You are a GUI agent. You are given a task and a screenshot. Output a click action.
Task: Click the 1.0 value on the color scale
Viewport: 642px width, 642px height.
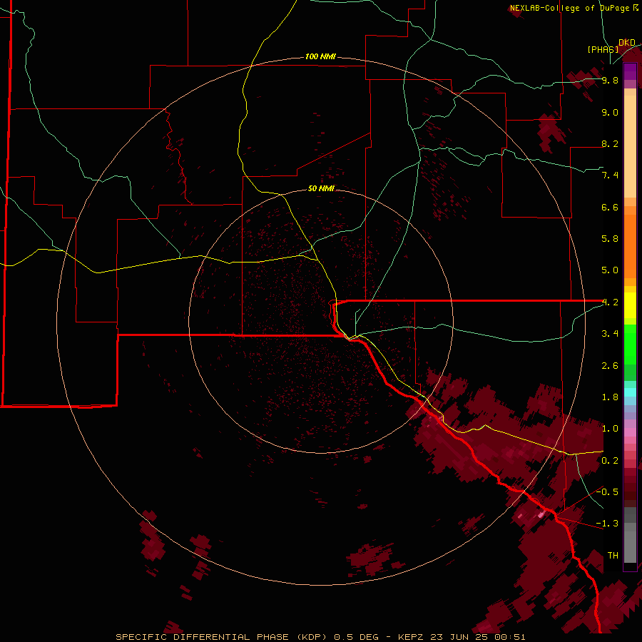[610, 429]
